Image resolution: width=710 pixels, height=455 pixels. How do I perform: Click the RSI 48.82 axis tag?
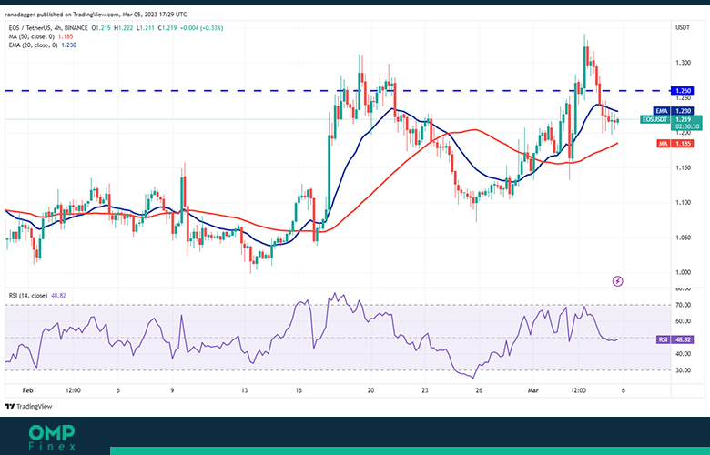[674, 339]
